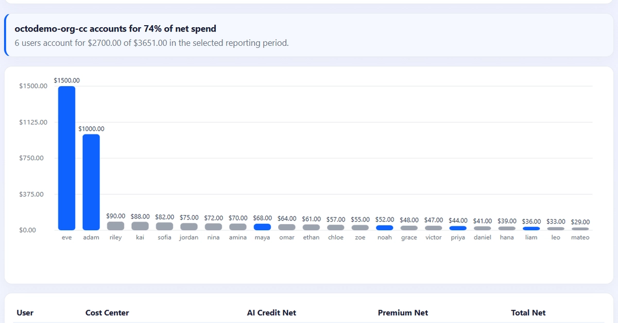This screenshot has height=323, width=618.
Task: Click riley's $90.00 gray bar
Action: coord(115,226)
